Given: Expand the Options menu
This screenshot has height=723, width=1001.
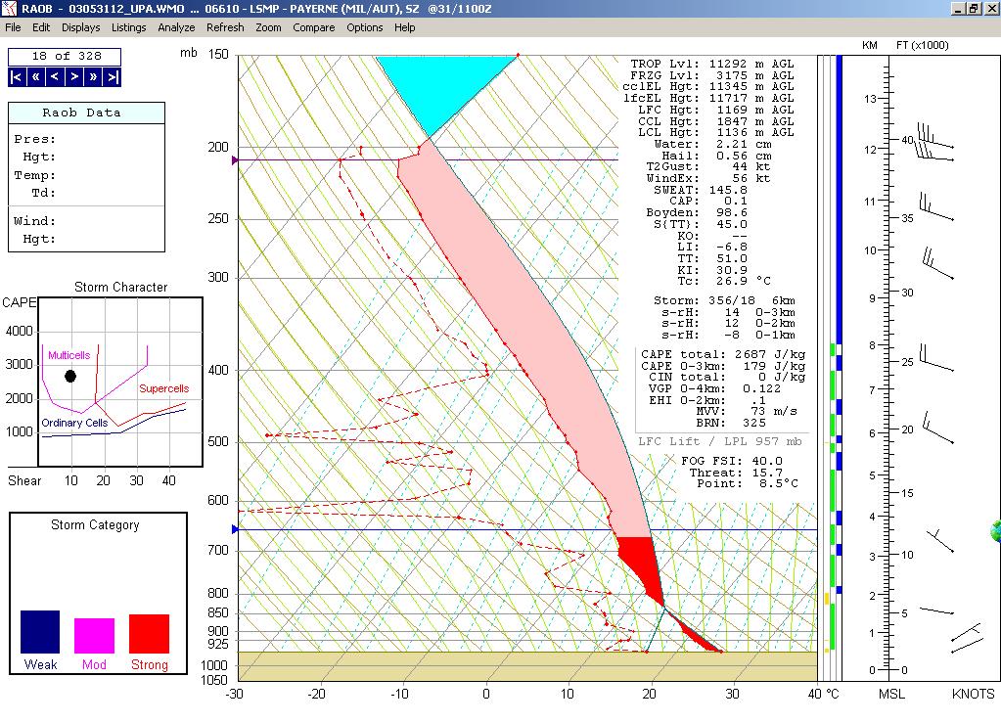Looking at the screenshot, I should pyautogui.click(x=364, y=27).
